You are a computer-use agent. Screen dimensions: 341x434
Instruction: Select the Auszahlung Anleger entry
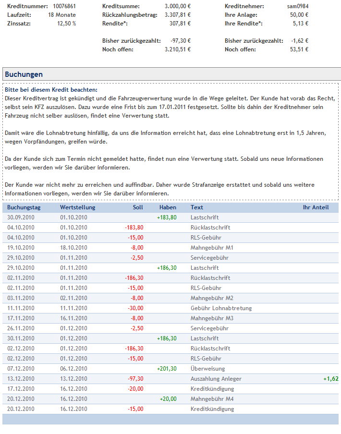[216, 379]
